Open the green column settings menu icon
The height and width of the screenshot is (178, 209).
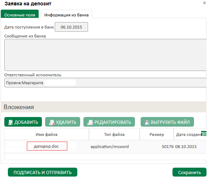204,133
